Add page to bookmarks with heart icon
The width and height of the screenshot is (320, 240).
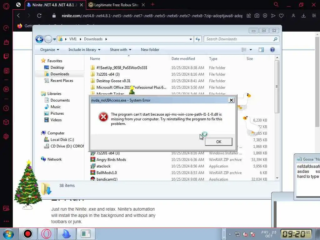click(x=281, y=16)
